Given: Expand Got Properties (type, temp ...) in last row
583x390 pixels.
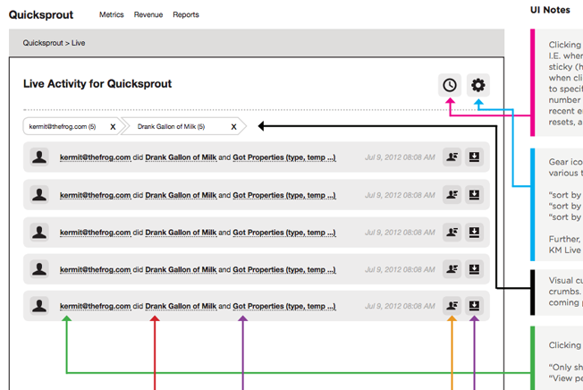Looking at the screenshot, I should tap(284, 306).
